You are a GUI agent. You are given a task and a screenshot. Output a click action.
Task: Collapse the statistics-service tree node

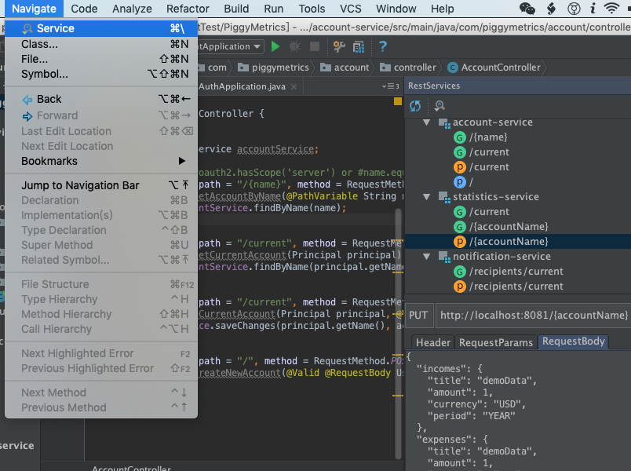[427, 197]
